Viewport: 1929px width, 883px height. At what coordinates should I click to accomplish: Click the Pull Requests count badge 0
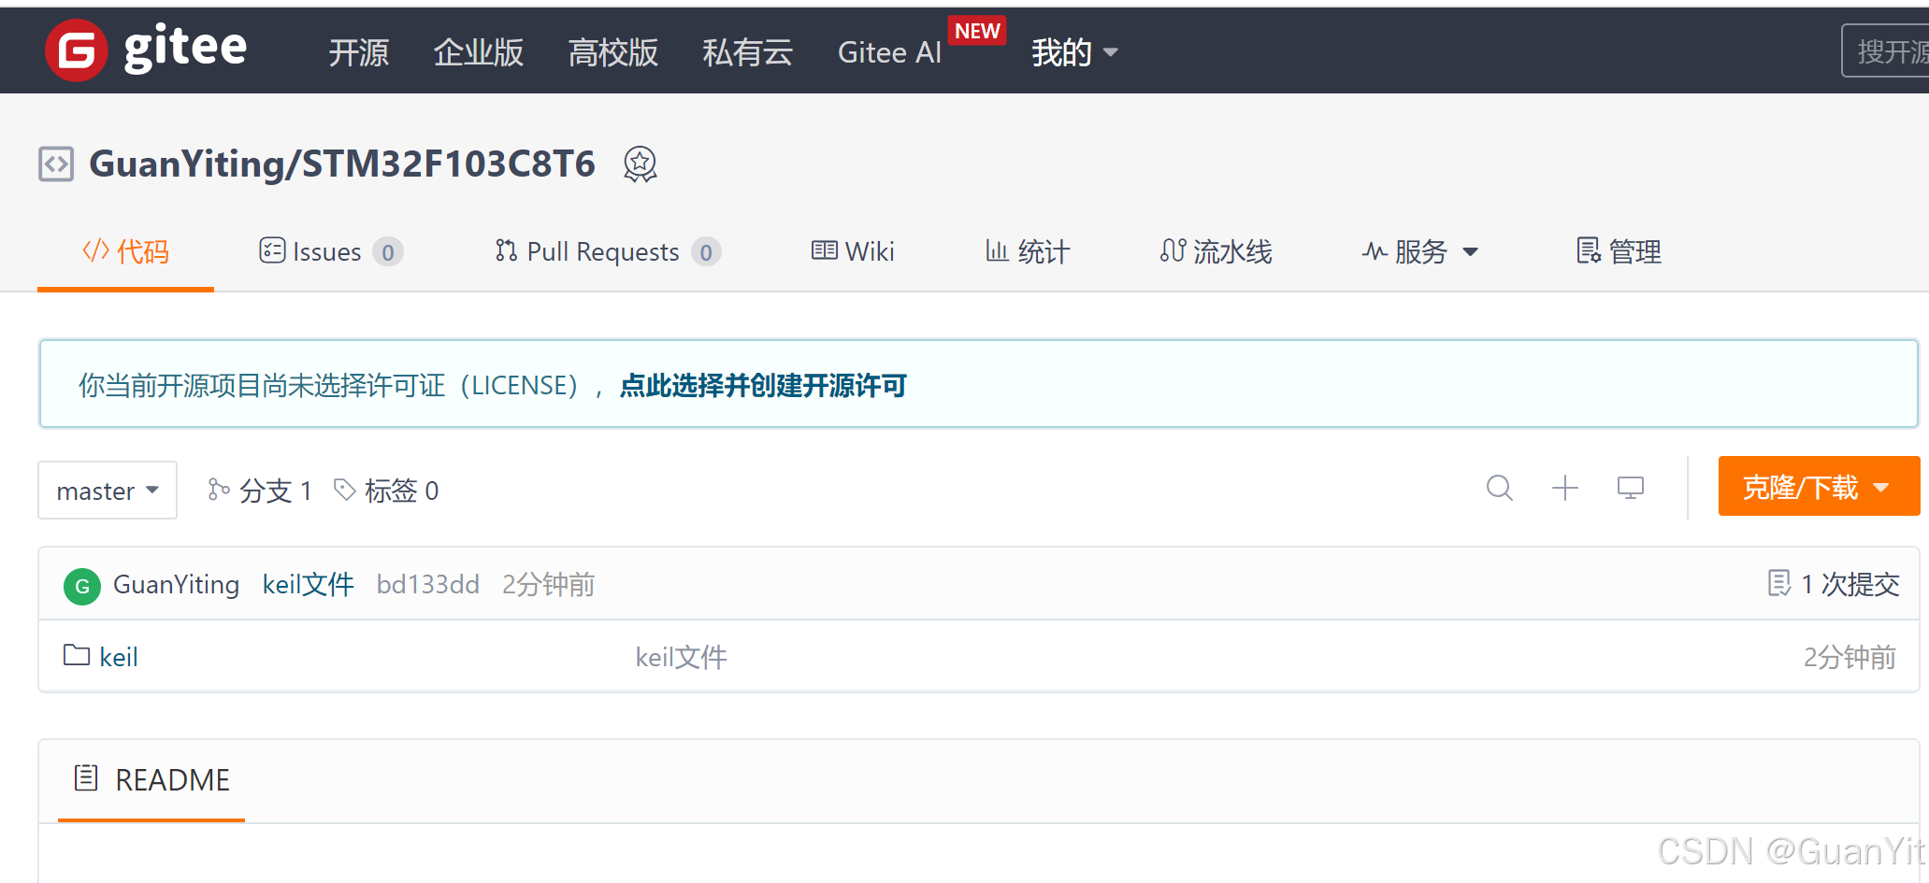click(706, 252)
